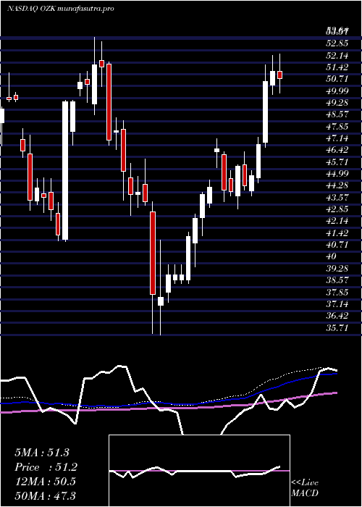The width and height of the screenshot is (362, 507).
Task: Click the Price : 51.2 readout
Action: coord(46,467)
